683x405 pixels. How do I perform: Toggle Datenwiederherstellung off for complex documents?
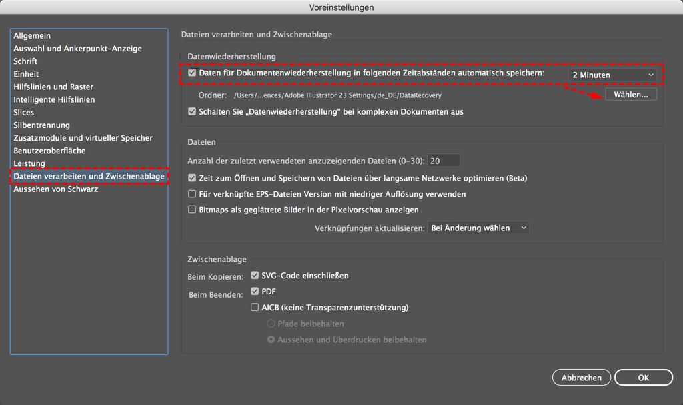point(192,111)
